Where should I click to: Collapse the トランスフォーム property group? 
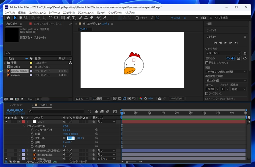click(24, 126)
